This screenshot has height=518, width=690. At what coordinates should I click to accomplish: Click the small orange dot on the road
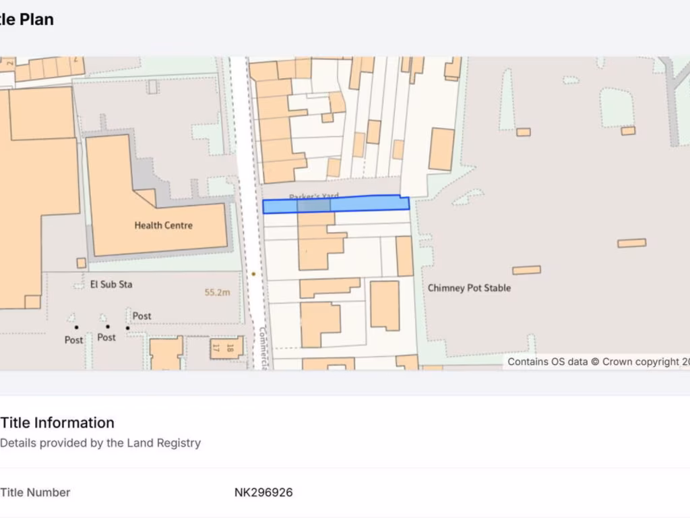point(253,274)
